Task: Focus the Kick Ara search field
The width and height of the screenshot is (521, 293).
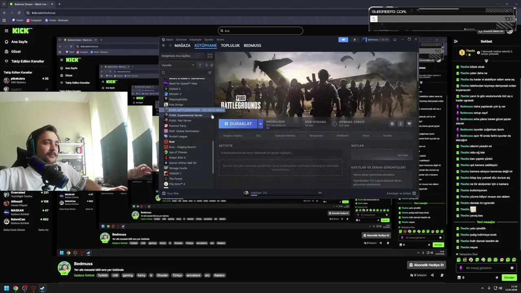Action: (260, 31)
